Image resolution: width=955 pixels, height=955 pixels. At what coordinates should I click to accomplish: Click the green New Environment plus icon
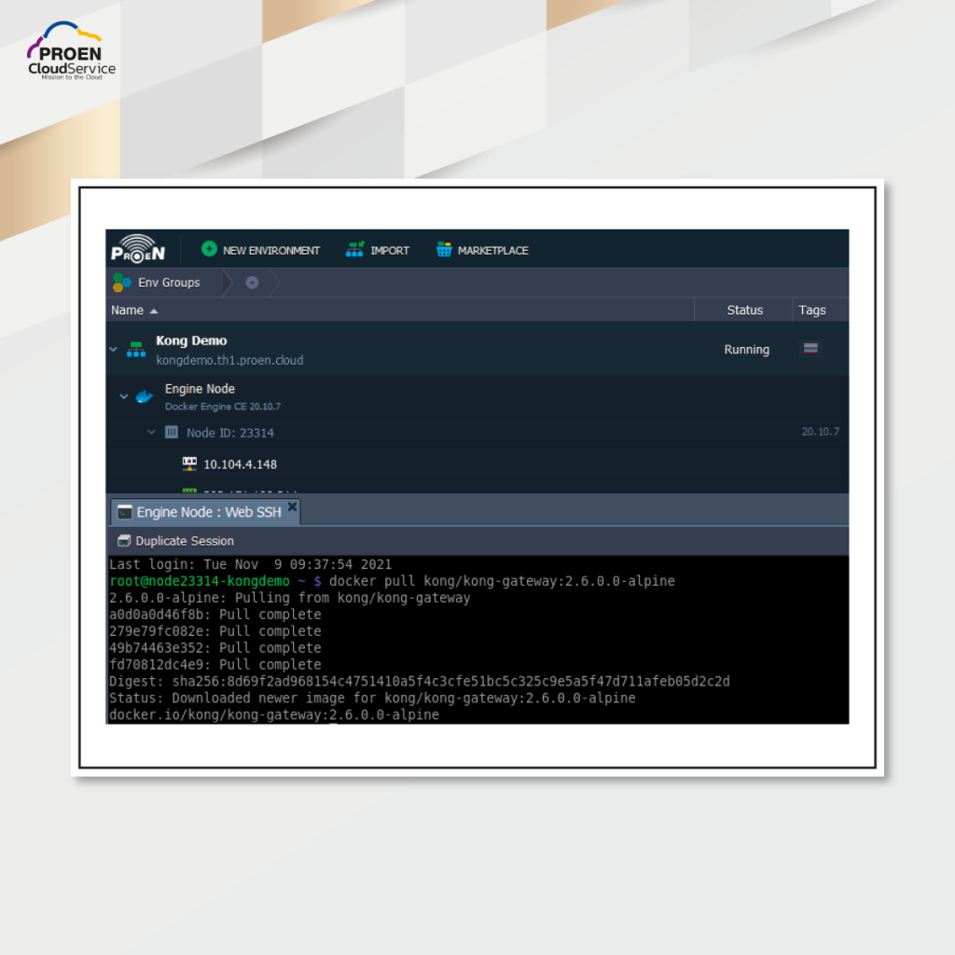(x=209, y=249)
